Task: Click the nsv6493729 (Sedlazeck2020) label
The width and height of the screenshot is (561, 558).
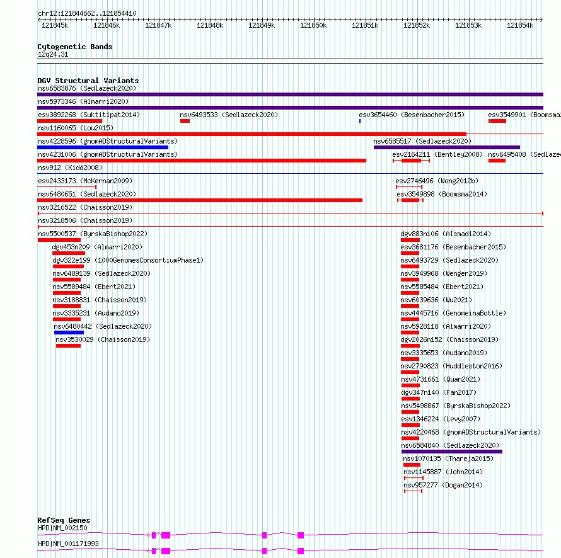Action: [449, 260]
